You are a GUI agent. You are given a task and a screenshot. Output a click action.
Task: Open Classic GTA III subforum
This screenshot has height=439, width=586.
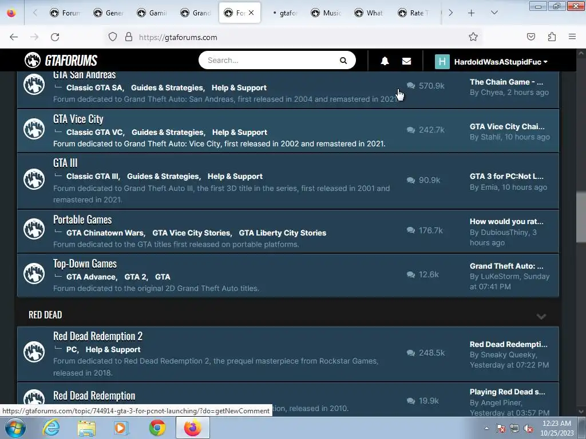pyautogui.click(x=92, y=176)
